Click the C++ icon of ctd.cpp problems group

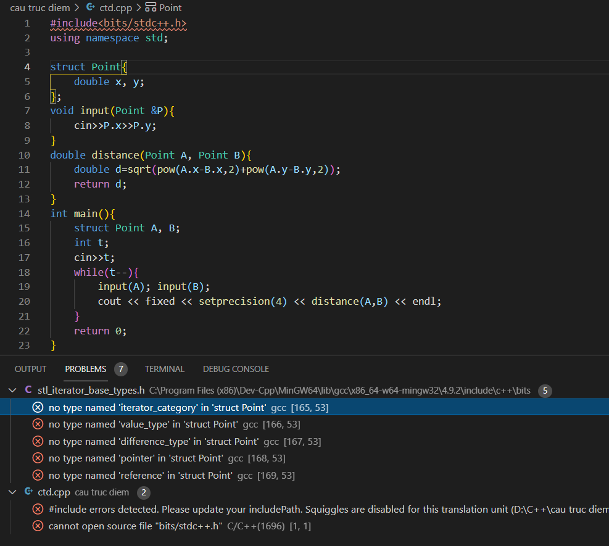pyautogui.click(x=28, y=492)
